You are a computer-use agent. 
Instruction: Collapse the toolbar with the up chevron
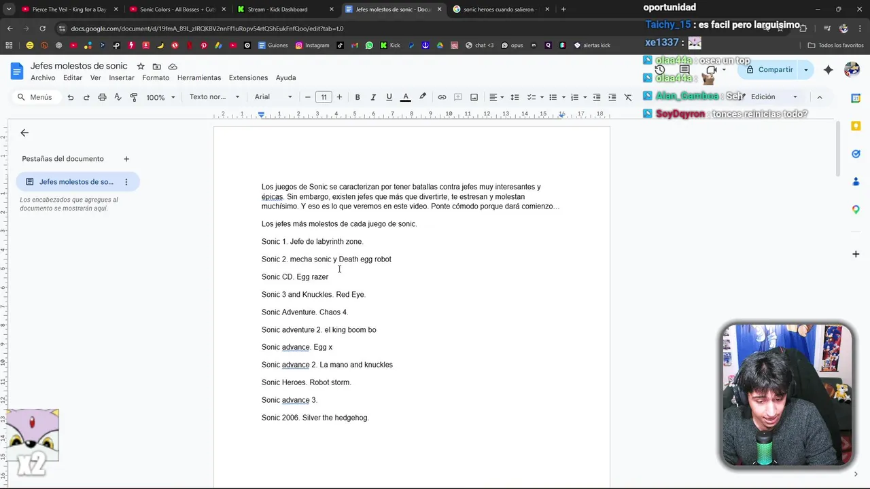point(819,97)
